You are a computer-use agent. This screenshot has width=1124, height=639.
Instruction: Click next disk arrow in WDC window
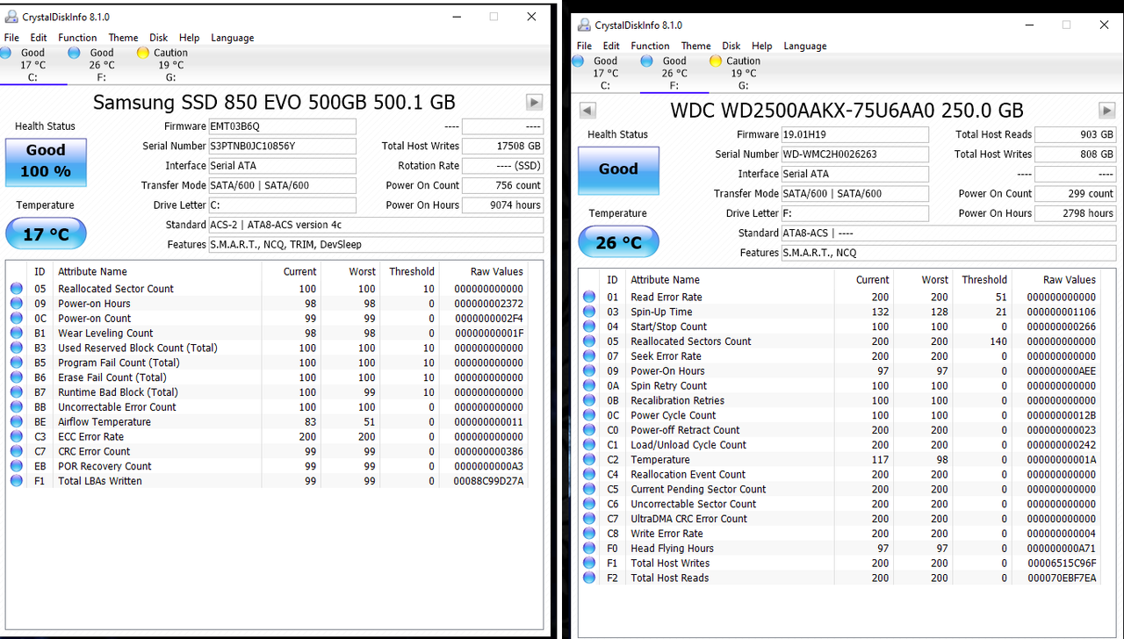[x=1106, y=110]
